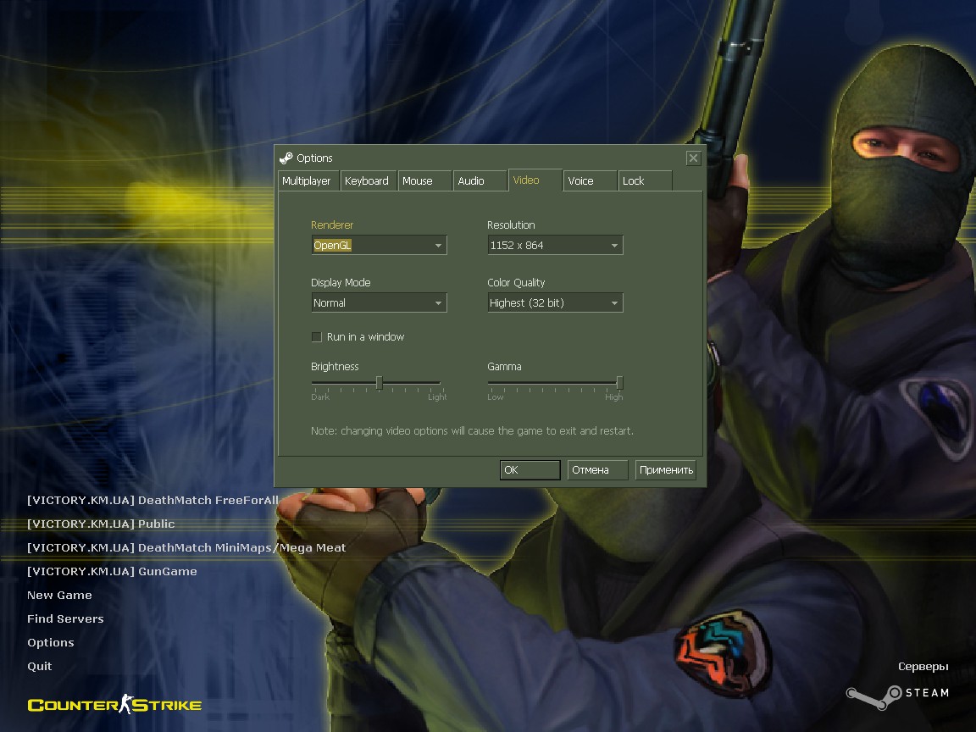
Task: Click the Steam logo at bottom right
Action: [x=897, y=696]
